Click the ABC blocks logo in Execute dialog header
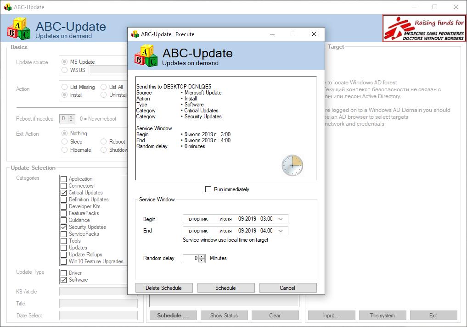 pyautogui.click(x=146, y=55)
